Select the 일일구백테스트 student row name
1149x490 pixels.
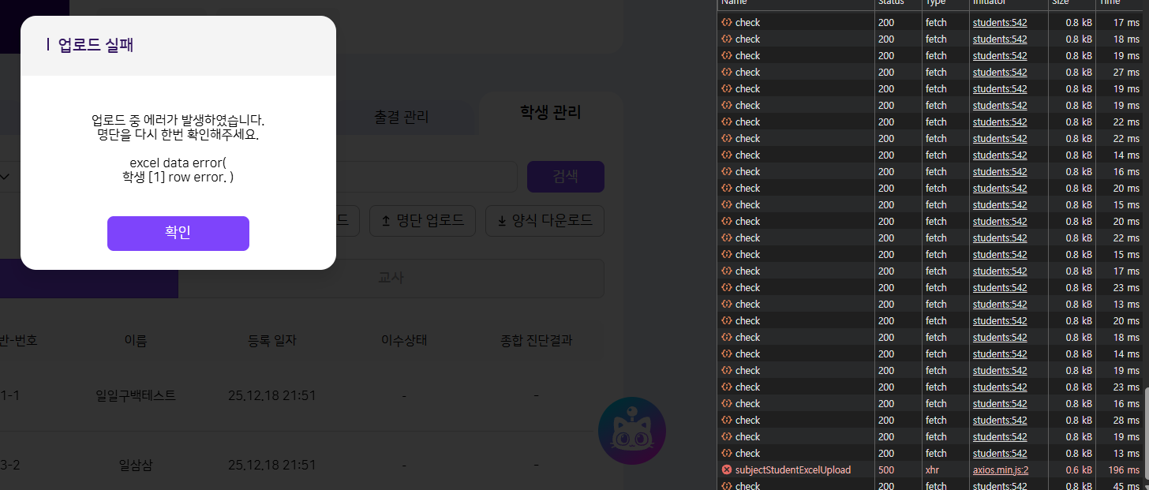(136, 395)
